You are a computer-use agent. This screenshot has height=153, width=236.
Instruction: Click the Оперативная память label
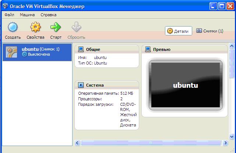point(98,93)
